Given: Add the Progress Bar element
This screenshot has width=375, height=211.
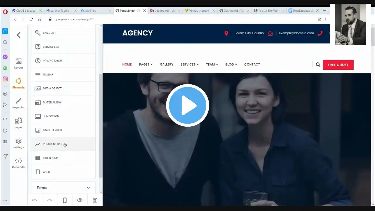Looking at the screenshot, I should 63,144.
